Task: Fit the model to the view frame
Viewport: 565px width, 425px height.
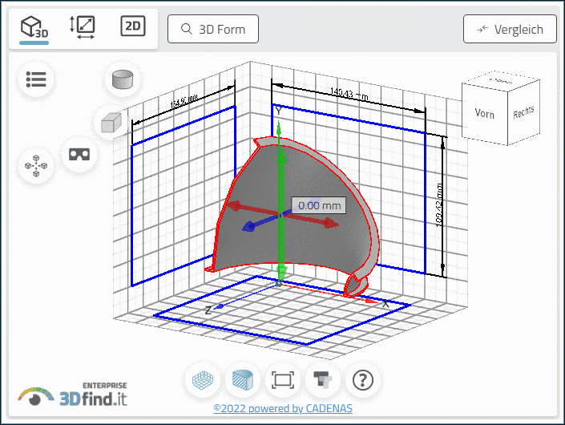Action: point(283,380)
